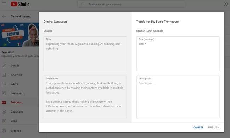Click the search magnifier icon

tap(83, 4)
